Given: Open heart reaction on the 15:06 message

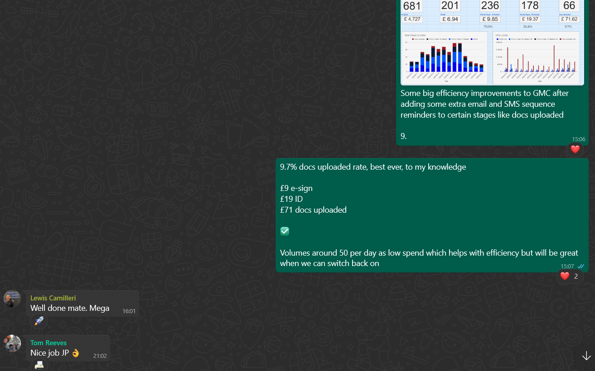Looking at the screenshot, I should pyautogui.click(x=575, y=149).
